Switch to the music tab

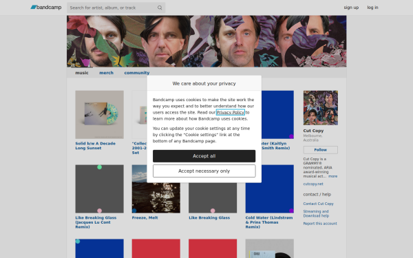point(82,73)
